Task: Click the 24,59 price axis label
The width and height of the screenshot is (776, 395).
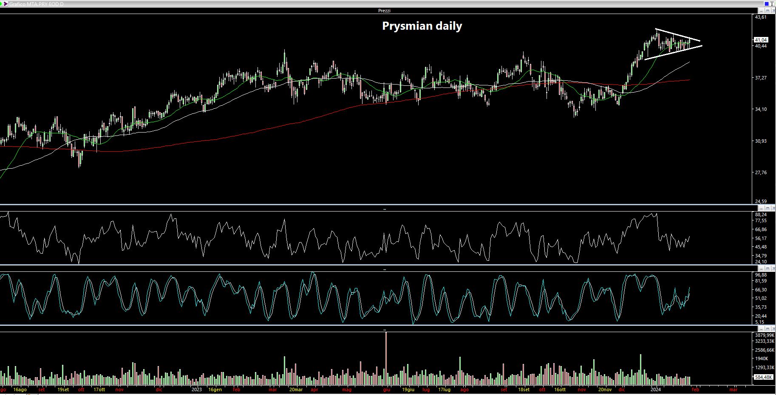Action: click(x=761, y=201)
